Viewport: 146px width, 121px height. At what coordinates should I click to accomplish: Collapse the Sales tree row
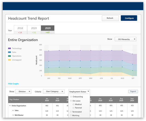[x=13, y=110]
